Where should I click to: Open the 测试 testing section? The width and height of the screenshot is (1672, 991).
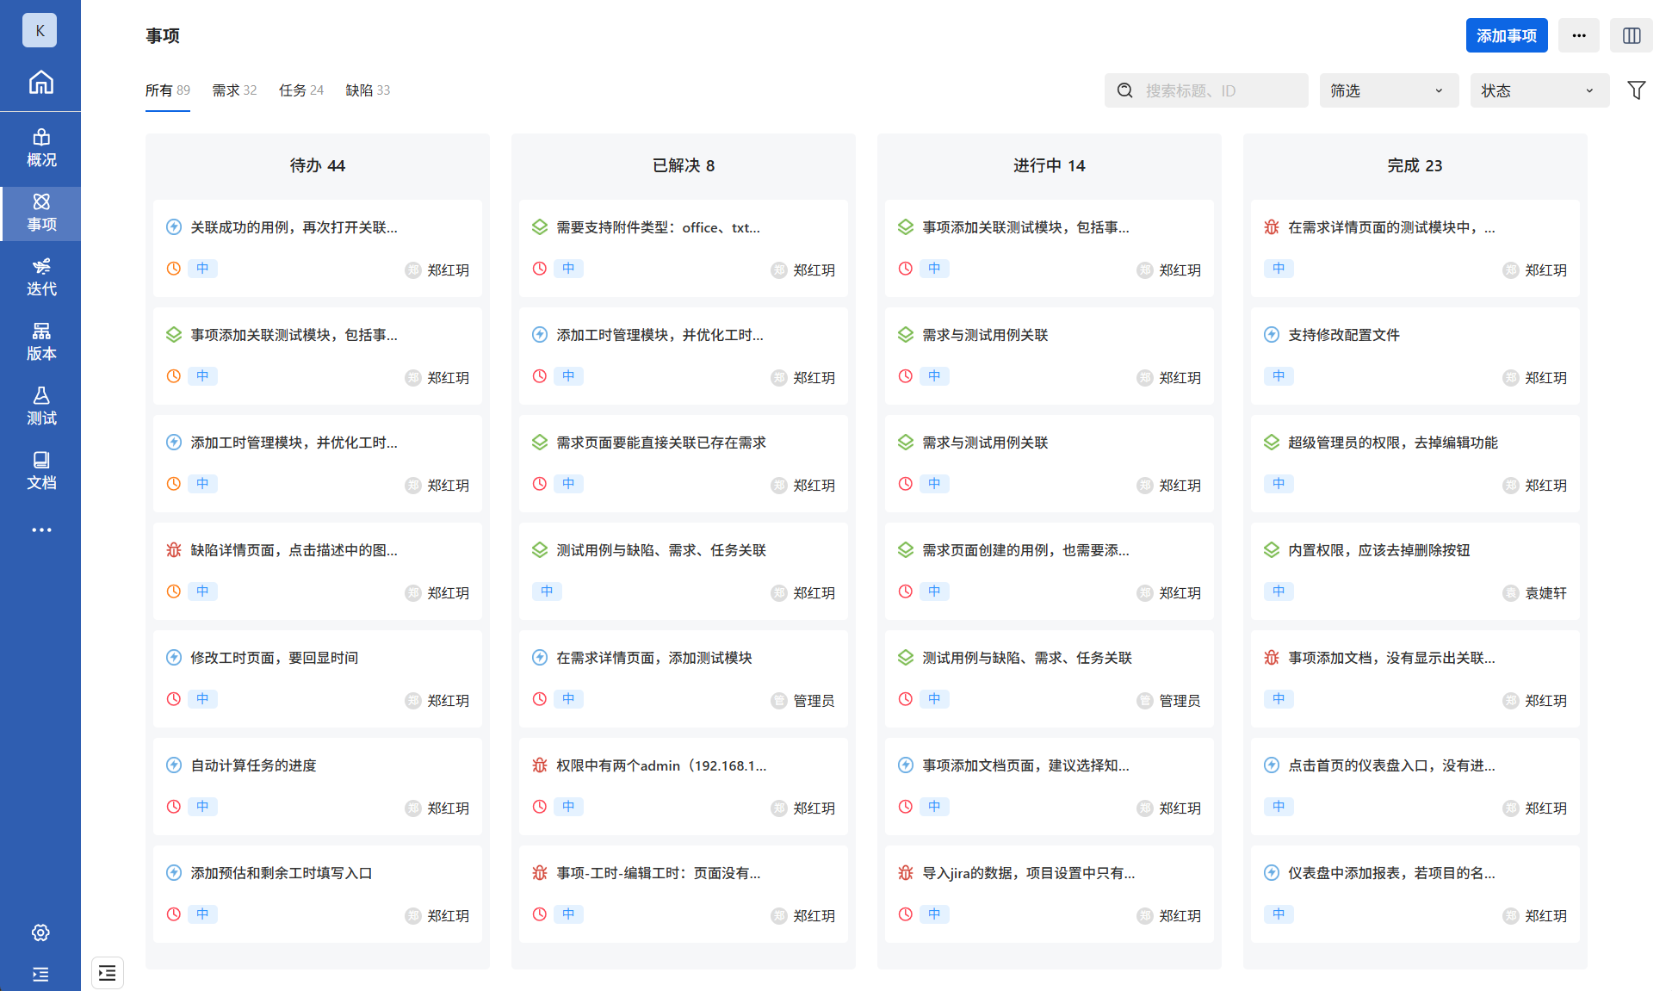40,406
